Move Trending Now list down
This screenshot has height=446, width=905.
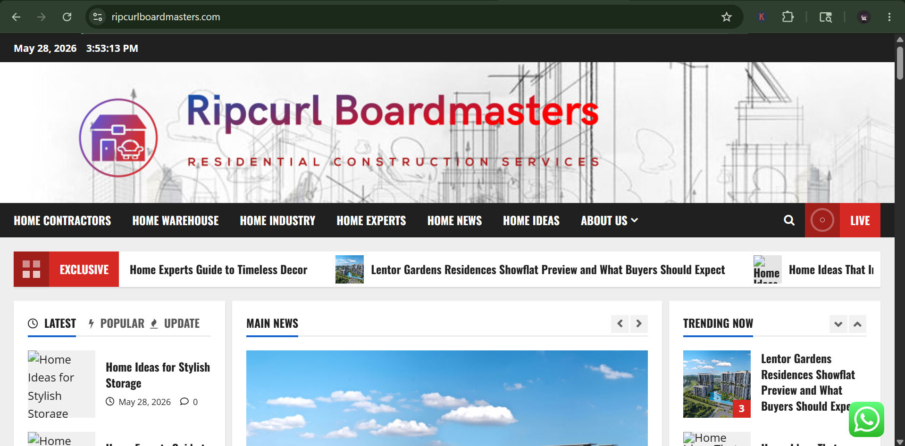838,324
